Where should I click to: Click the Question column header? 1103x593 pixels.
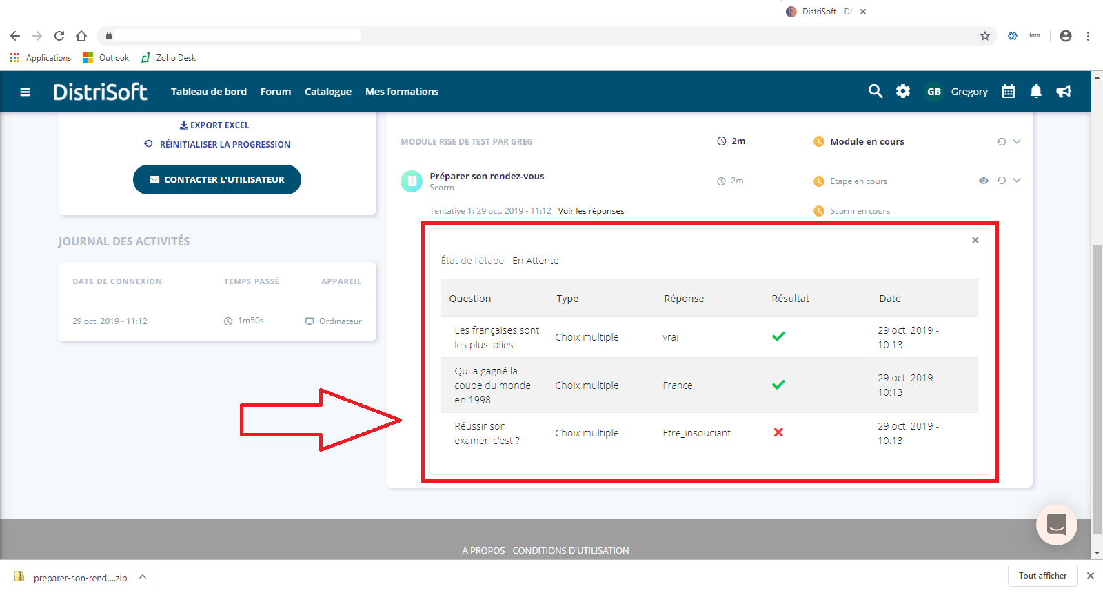pos(470,299)
